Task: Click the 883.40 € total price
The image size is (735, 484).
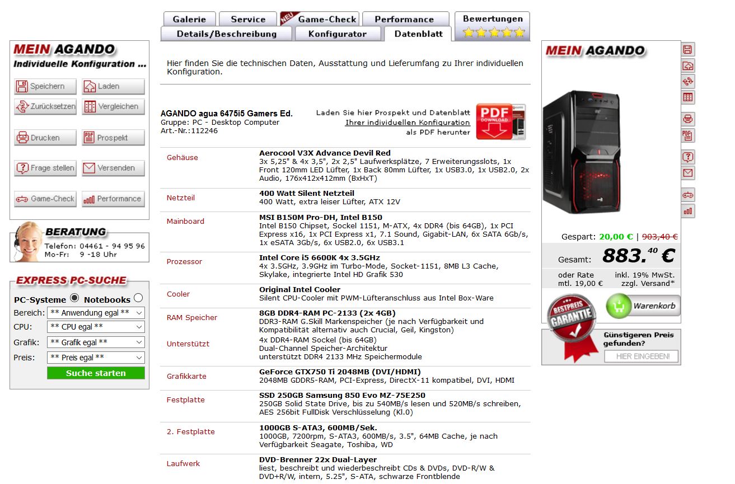Action: pos(639,256)
